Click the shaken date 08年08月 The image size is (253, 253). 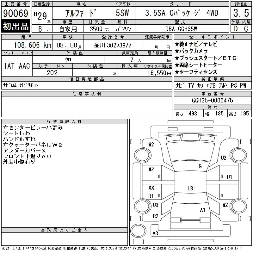(x=69, y=46)
